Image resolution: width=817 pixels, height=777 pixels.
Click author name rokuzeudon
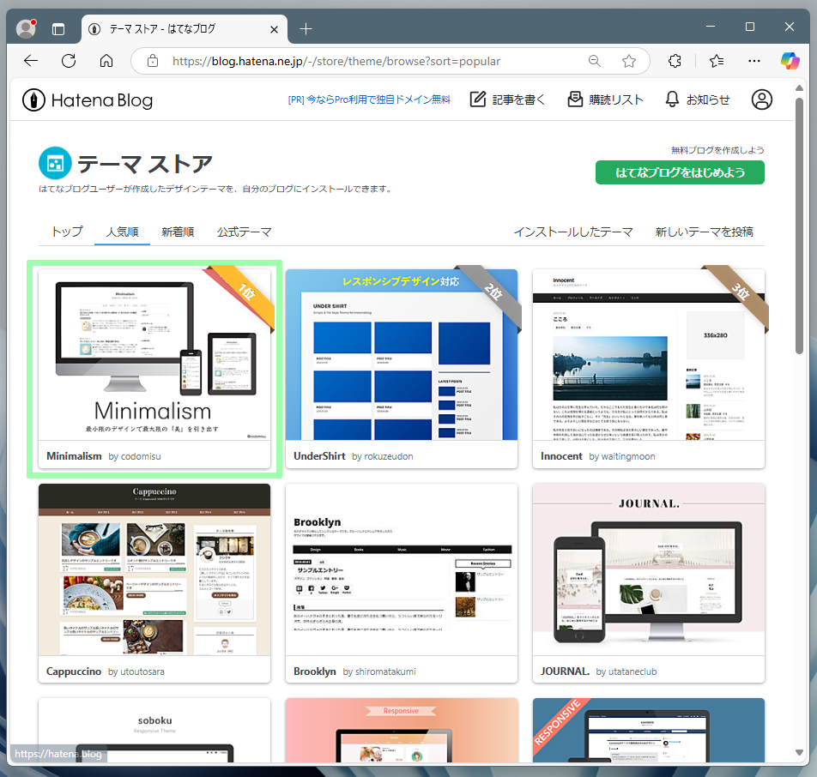tap(389, 456)
